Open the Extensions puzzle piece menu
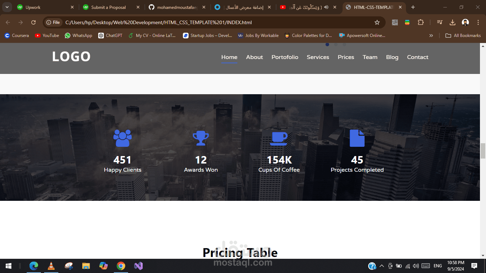 point(421,22)
